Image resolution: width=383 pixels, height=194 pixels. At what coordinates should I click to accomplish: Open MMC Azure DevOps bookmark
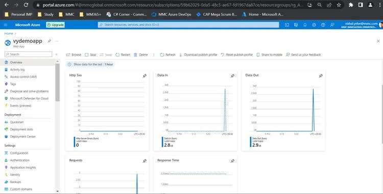[172, 14]
